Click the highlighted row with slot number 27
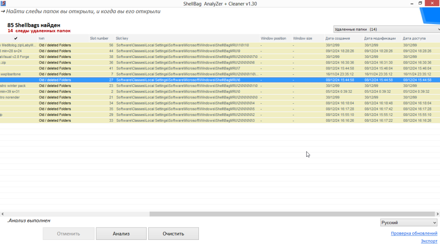440x246 pixels. point(220,80)
